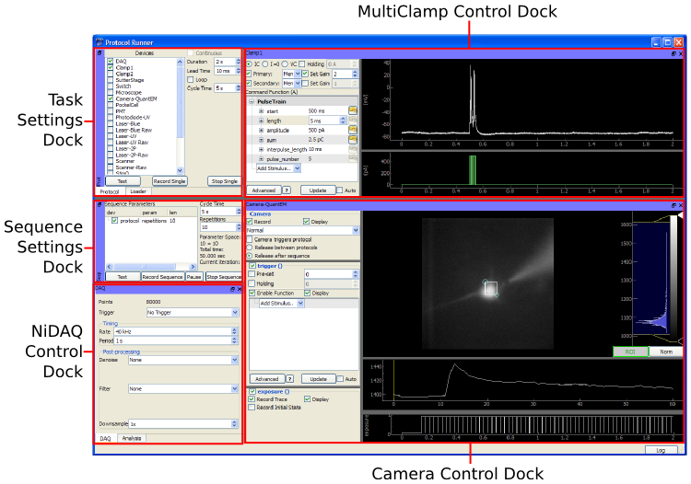The image size is (691, 484).
Task: Click the Duration spinner field
Action: tap(225, 62)
